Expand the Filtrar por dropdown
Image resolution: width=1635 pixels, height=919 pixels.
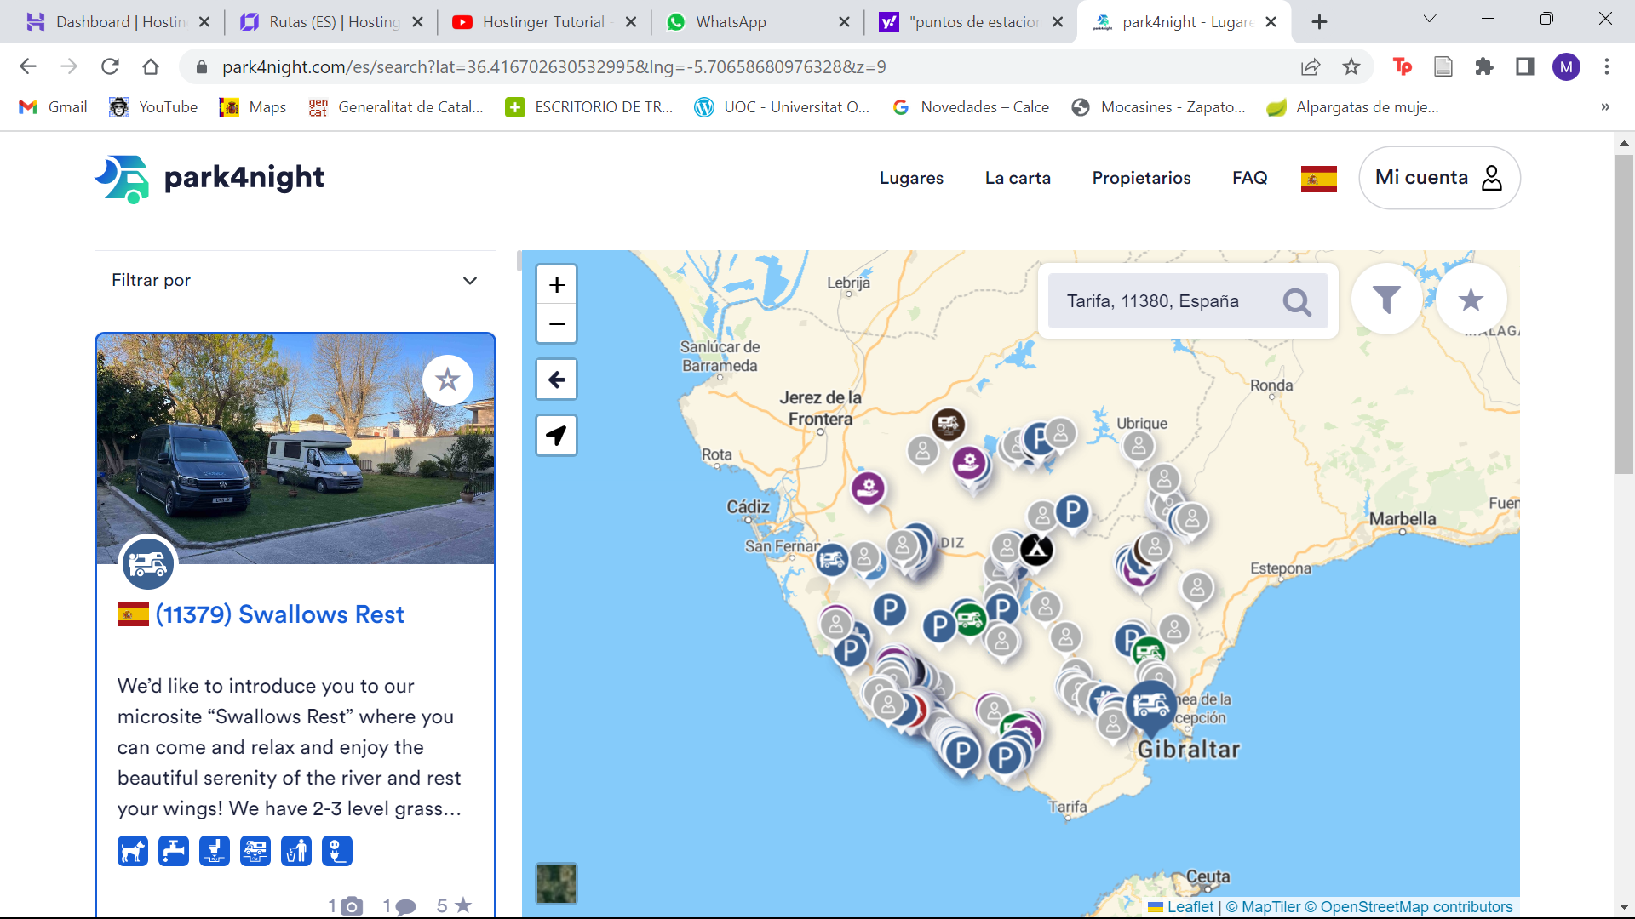pyautogui.click(x=295, y=281)
